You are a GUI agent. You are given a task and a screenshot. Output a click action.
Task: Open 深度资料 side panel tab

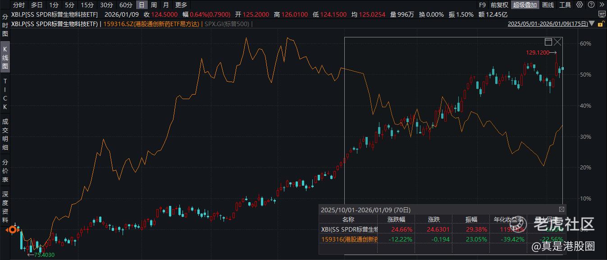(5, 207)
